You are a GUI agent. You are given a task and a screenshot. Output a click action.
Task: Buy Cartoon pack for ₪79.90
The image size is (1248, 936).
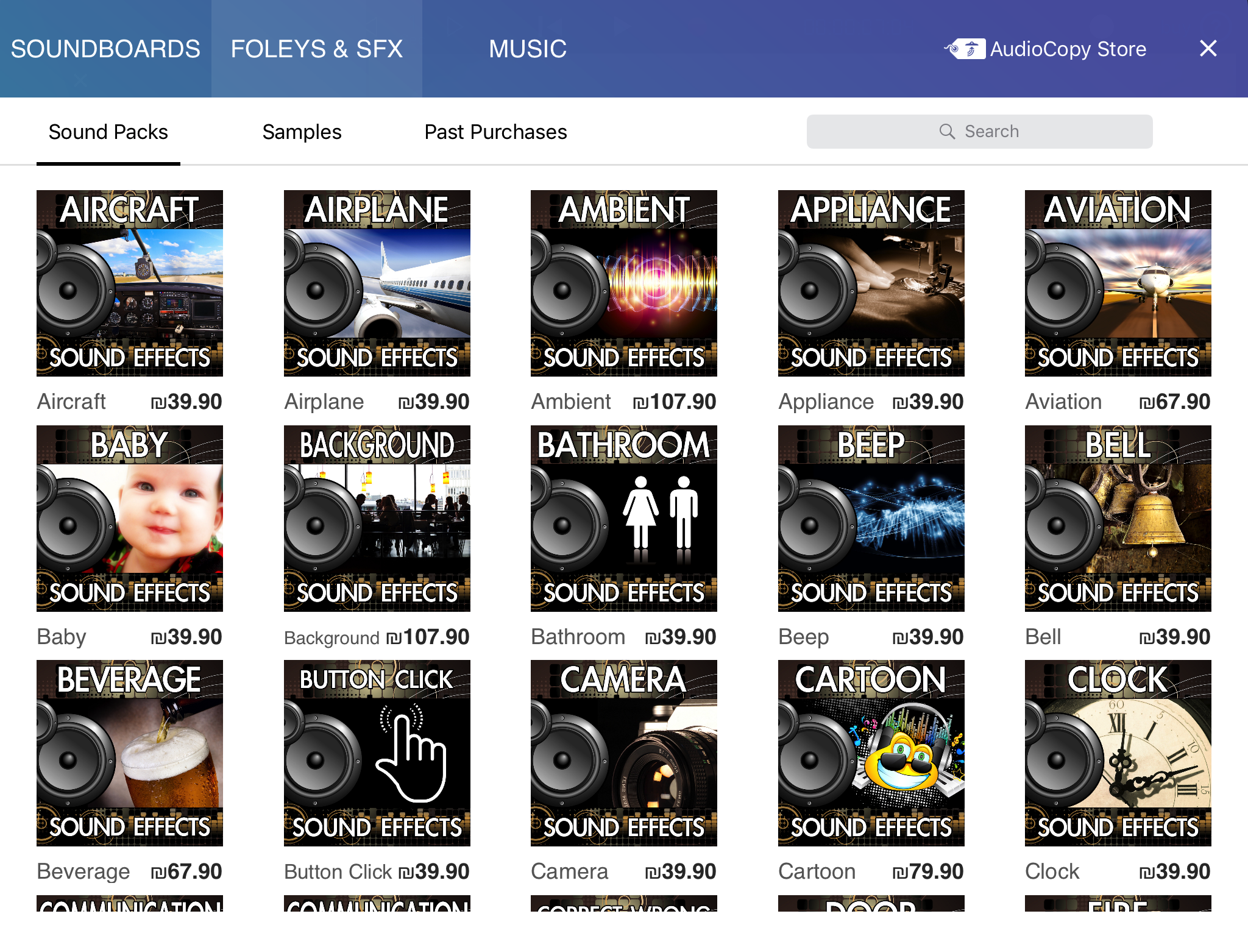coord(928,871)
